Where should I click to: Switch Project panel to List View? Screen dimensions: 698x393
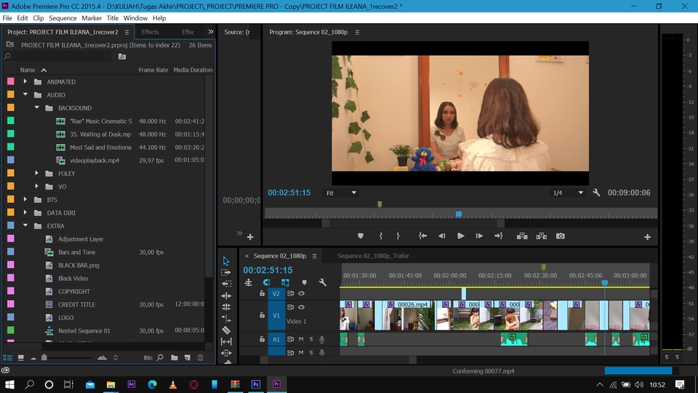[x=8, y=357]
